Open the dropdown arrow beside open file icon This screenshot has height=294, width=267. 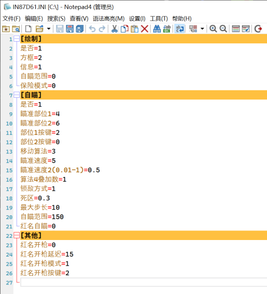49,29
